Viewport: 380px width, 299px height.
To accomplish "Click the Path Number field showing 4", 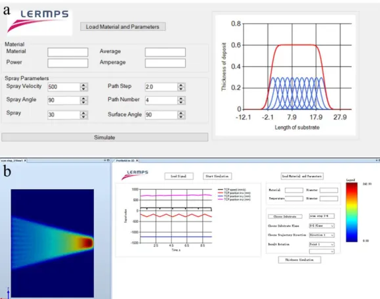I will click(x=161, y=101).
